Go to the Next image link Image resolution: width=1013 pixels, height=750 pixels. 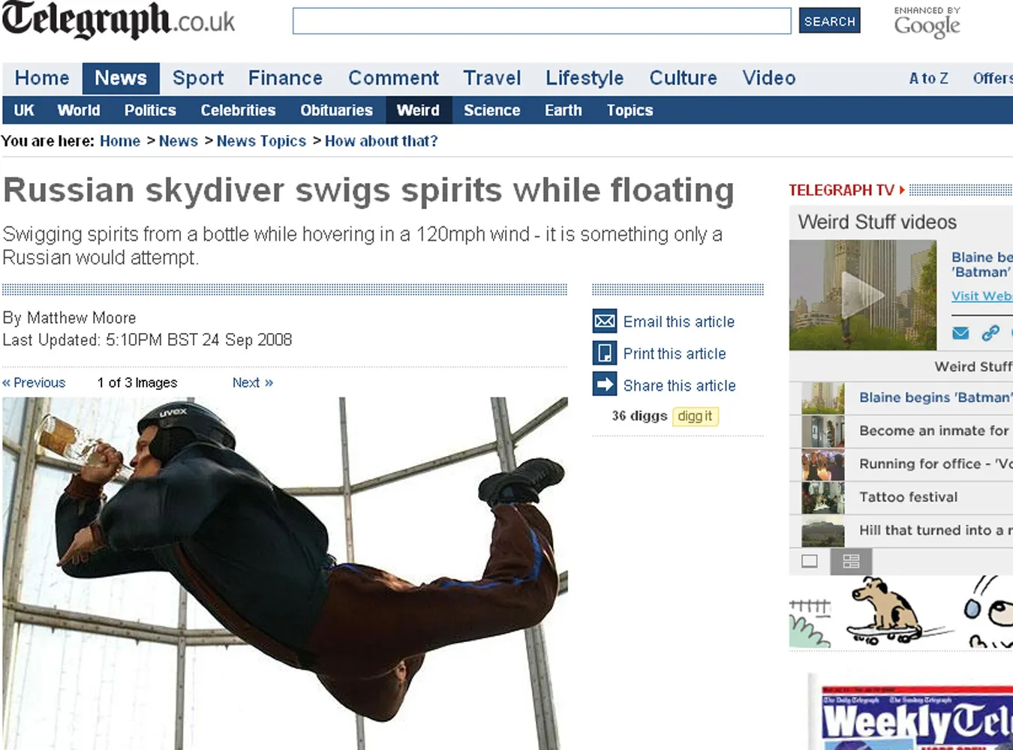(253, 382)
